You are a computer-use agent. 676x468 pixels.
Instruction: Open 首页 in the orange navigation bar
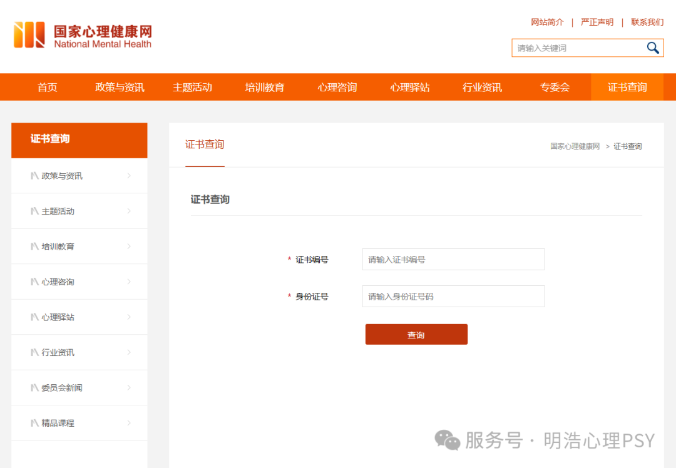(48, 88)
